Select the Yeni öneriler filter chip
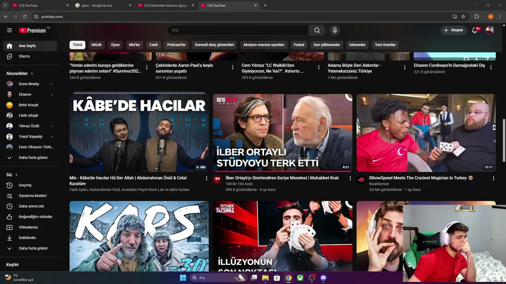The height and width of the screenshot is (284, 506). (x=385, y=45)
